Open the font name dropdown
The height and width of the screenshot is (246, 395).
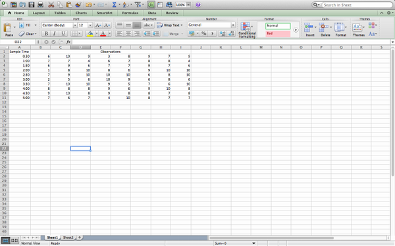point(75,26)
